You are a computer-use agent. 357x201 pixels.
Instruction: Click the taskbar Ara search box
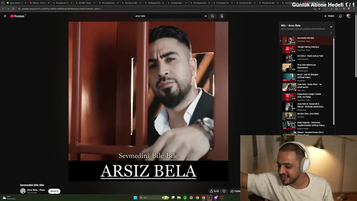click(154, 198)
